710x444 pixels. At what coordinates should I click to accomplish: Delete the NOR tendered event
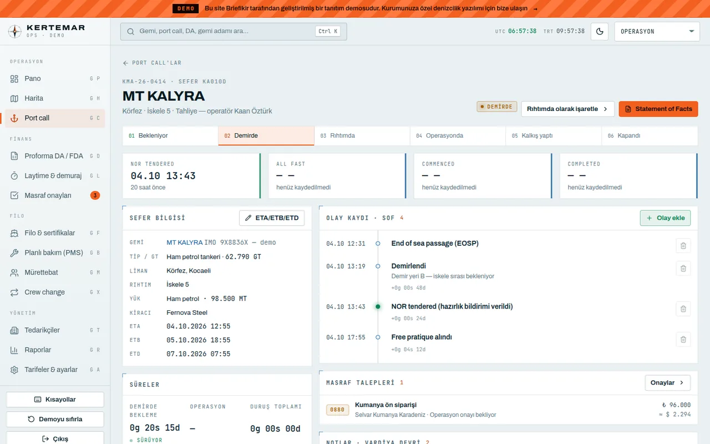(x=683, y=309)
